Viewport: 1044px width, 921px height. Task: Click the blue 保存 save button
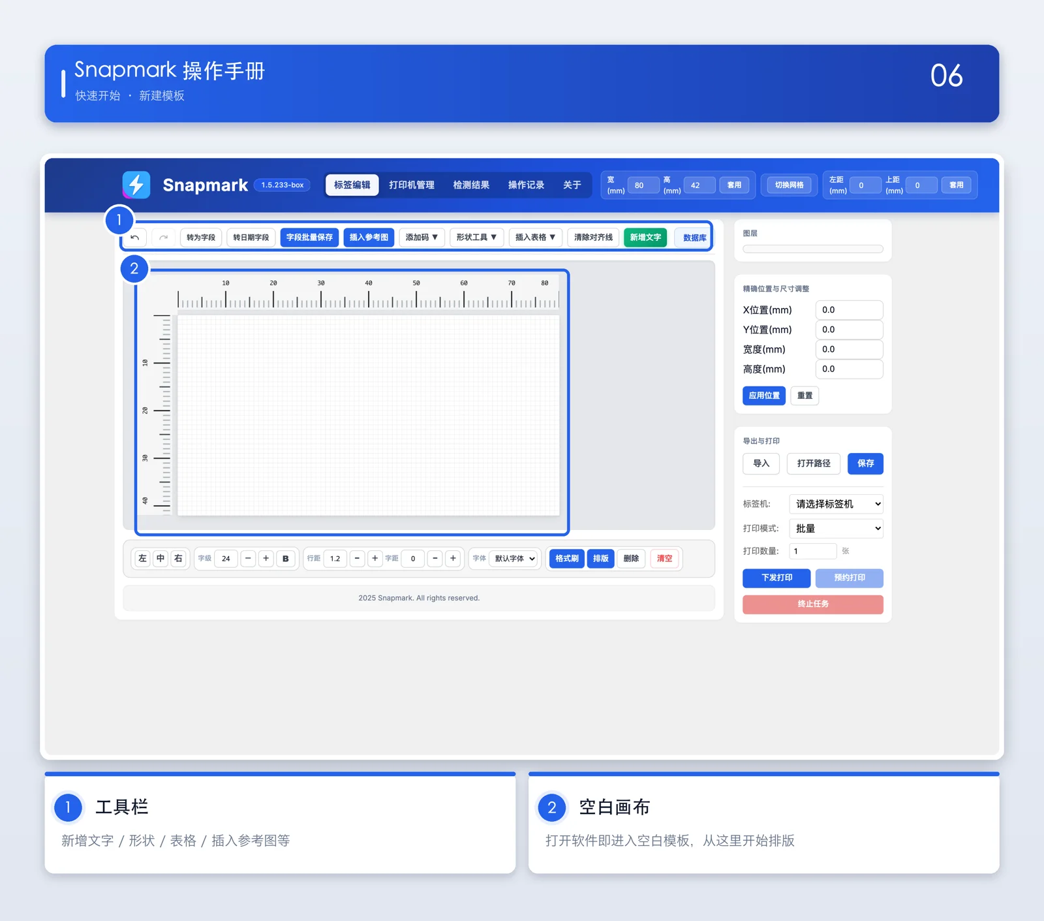tap(866, 463)
